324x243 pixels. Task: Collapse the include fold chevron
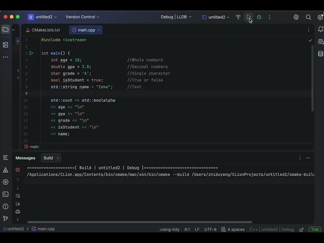(x=18, y=41)
